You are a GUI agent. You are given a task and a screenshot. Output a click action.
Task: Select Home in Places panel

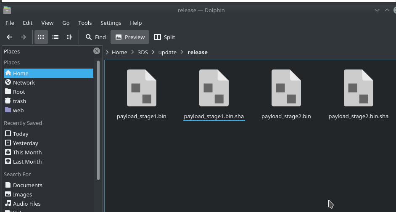(48, 73)
